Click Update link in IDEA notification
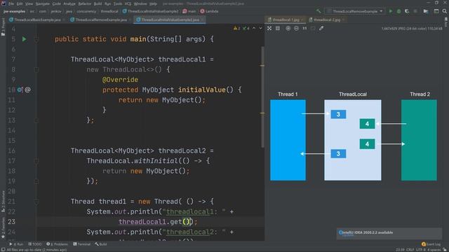Image resolution: width=449 pixels, height=252 pixels. 348,236
